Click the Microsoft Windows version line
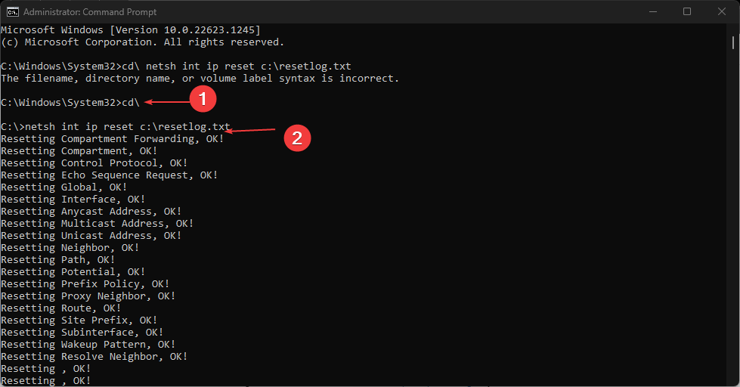This screenshot has width=740, height=387. (x=130, y=29)
